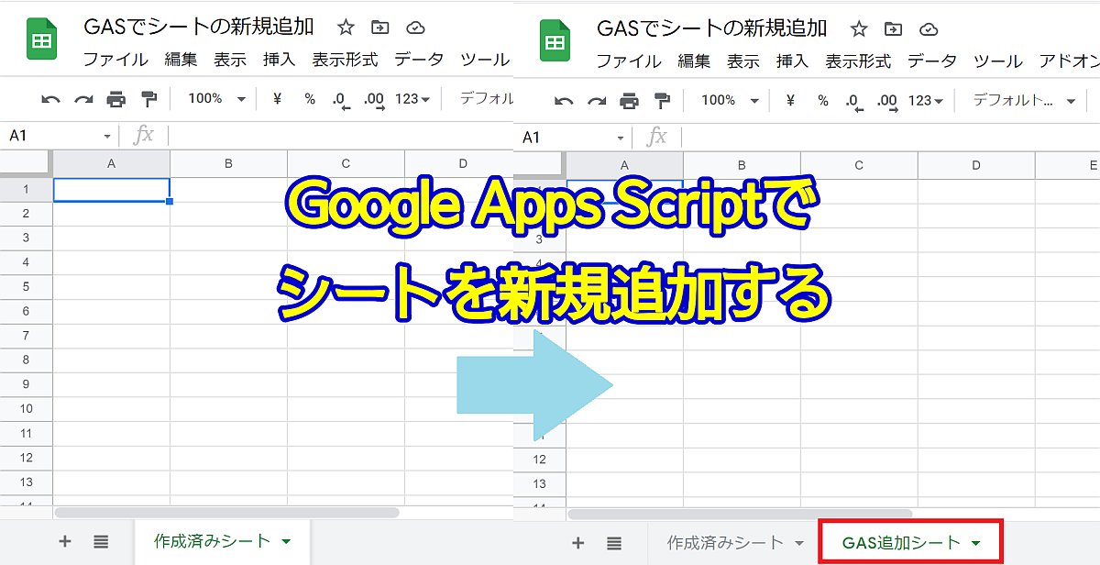The height and width of the screenshot is (565, 1100).
Task: Click the undo icon in the toolbar
Action: (x=52, y=99)
